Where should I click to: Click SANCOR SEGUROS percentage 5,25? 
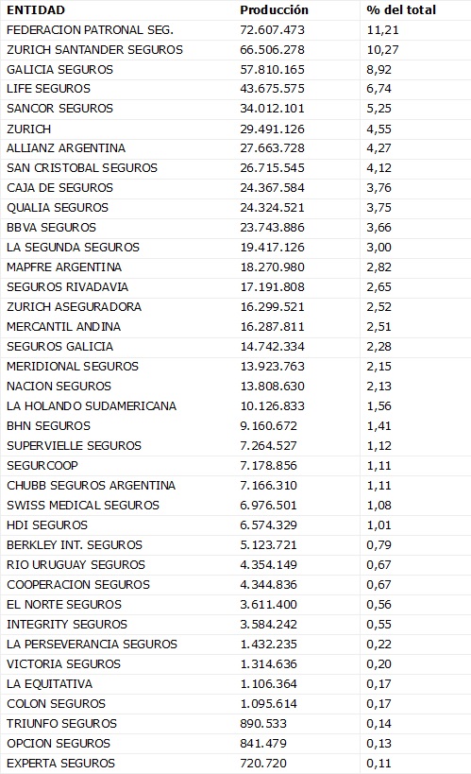click(x=378, y=109)
